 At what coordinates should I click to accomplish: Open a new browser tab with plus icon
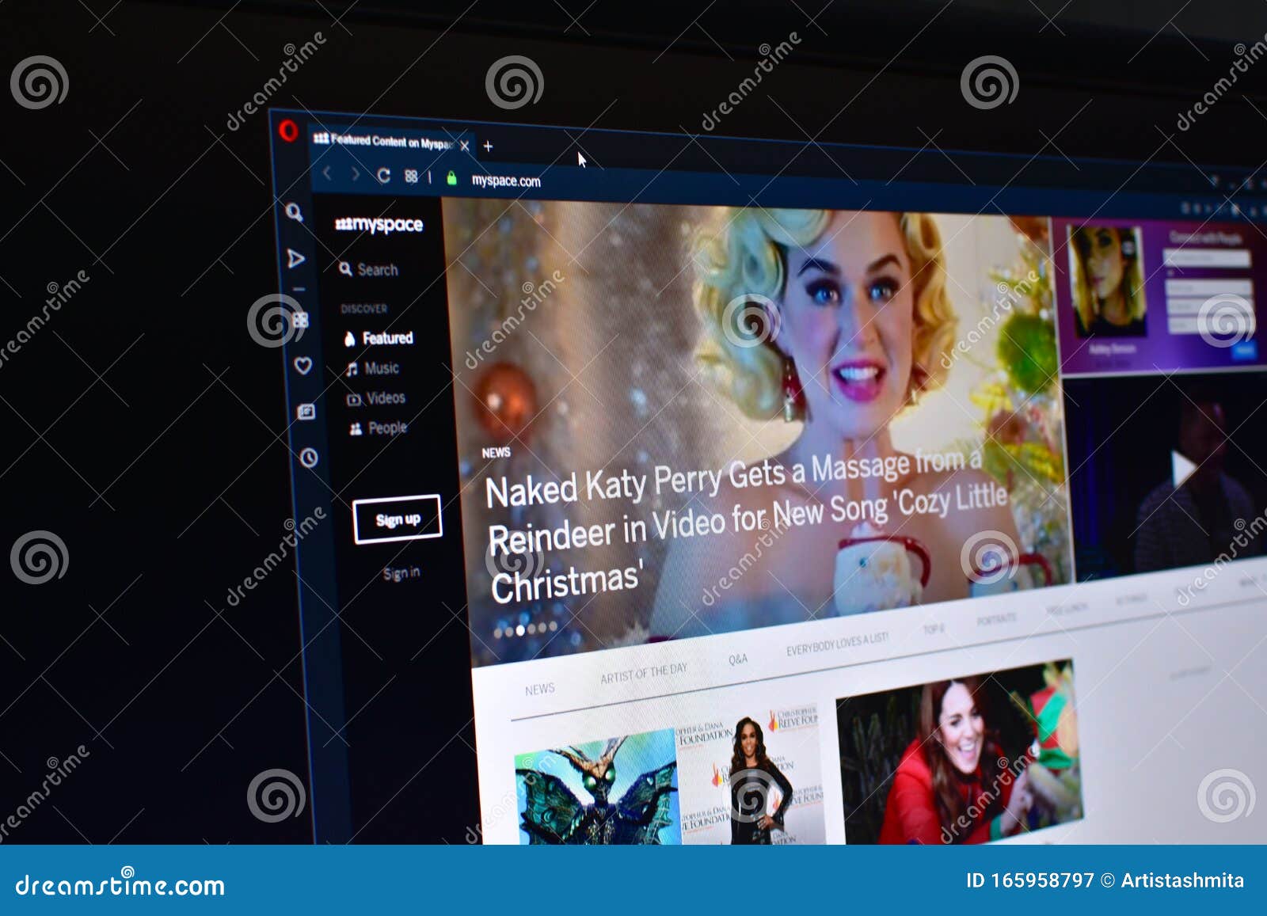[x=488, y=146]
